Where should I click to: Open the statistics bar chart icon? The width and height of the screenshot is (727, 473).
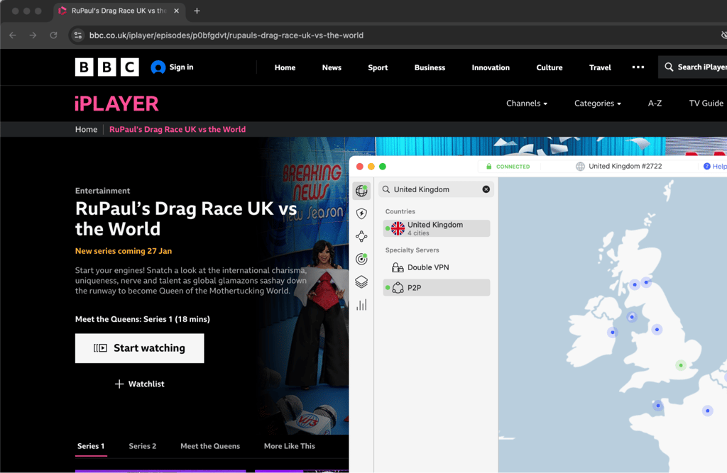[x=361, y=304]
